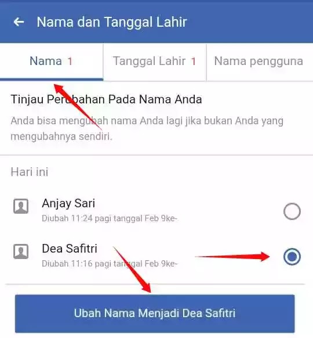Viewport: 313px width, 338px height.
Task: Click Tinjau Perubahan Pada Nama Anda heading
Action: (x=106, y=99)
